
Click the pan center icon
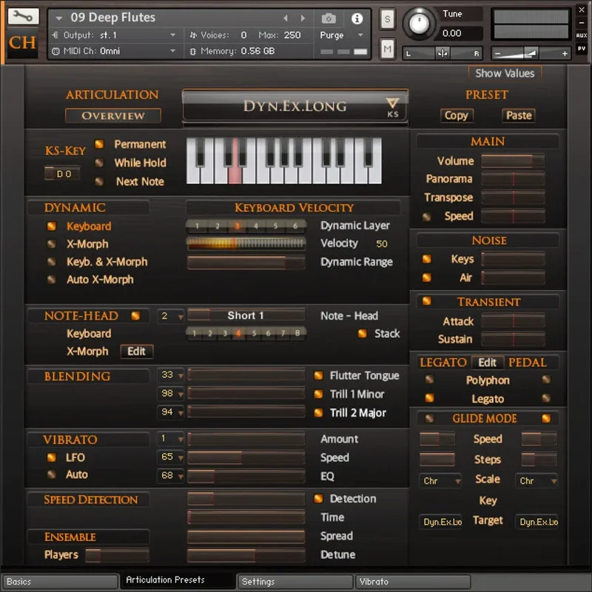coord(442,53)
